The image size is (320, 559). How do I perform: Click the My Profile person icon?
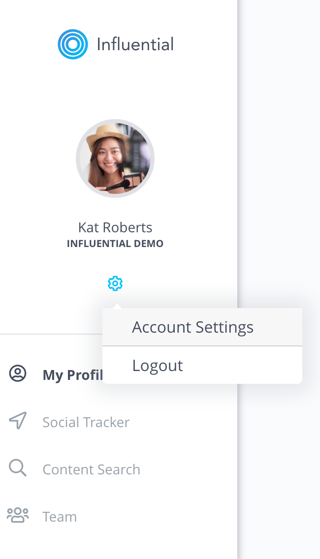tap(18, 374)
